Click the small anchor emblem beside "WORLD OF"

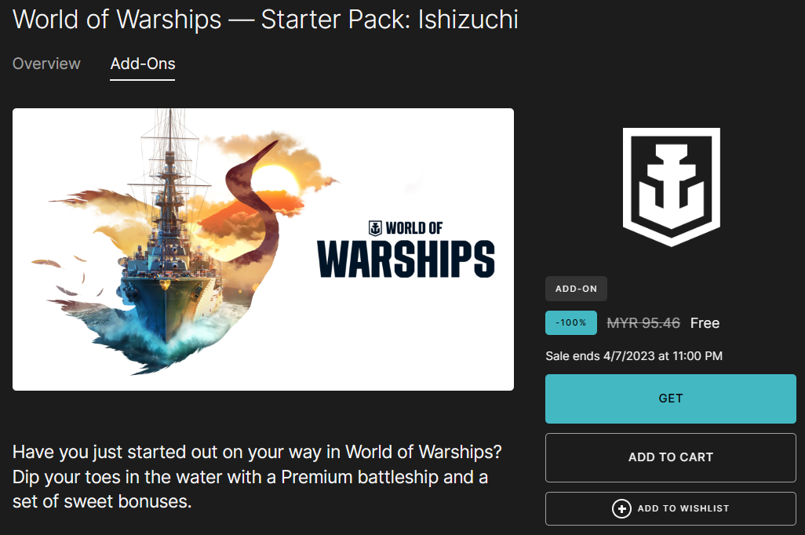coord(374,229)
